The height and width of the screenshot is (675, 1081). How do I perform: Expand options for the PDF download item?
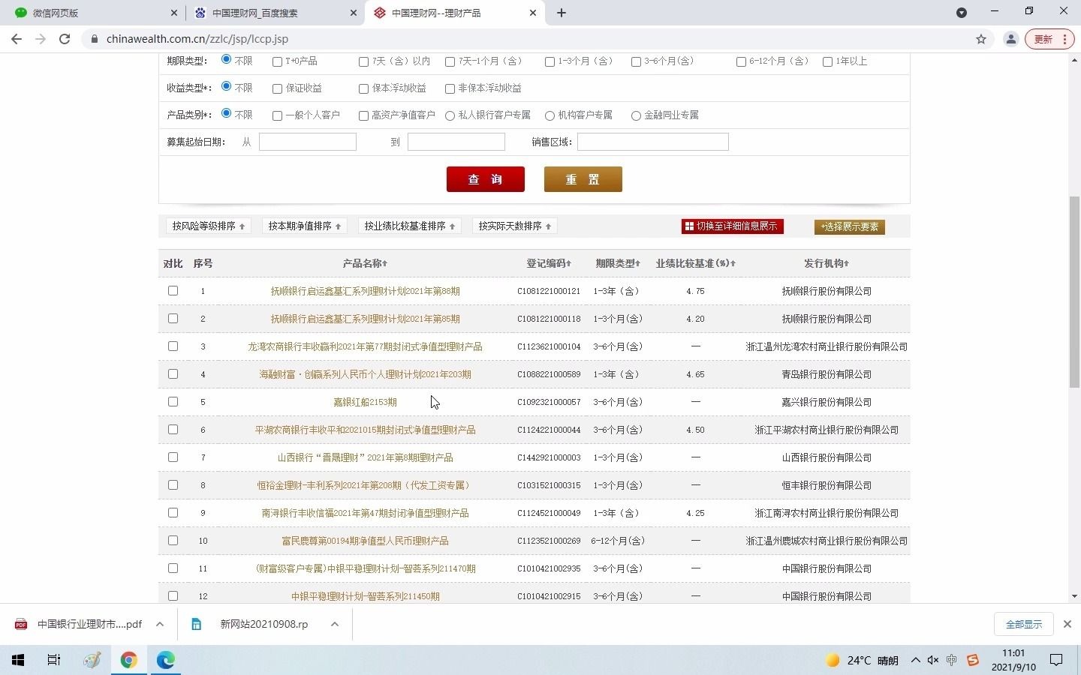click(160, 624)
